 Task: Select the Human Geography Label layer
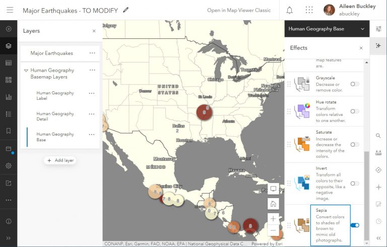[55, 96]
